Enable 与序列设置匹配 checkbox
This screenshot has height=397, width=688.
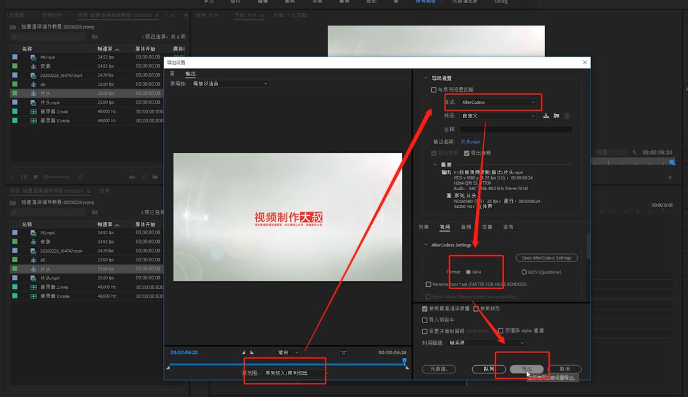(x=434, y=90)
